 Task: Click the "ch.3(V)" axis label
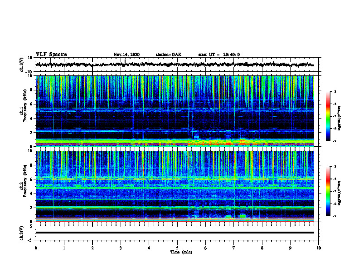[22, 233]
